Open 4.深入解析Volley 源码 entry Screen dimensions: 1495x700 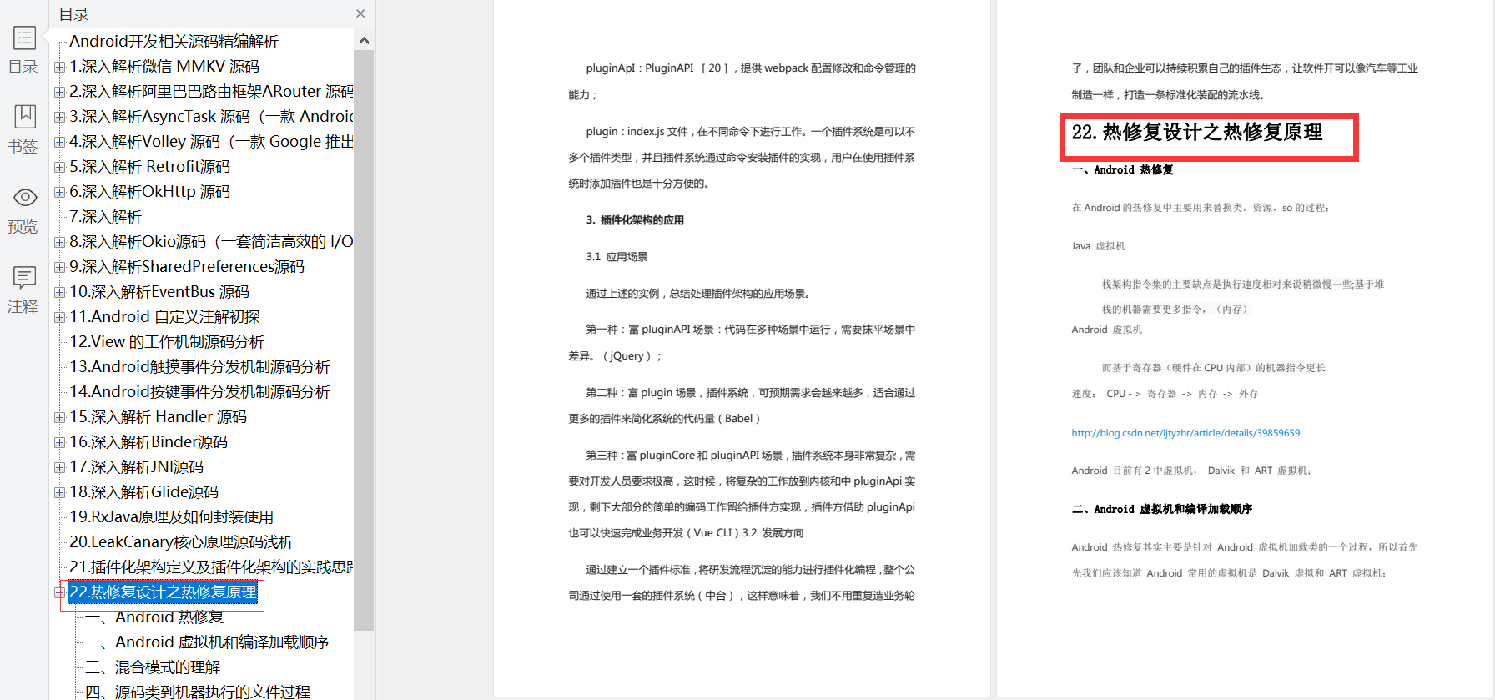tap(211, 141)
